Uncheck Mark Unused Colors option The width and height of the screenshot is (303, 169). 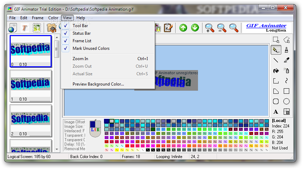pyautogui.click(x=108, y=48)
